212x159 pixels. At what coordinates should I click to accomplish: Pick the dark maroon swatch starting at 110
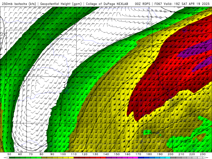point(76,158)
